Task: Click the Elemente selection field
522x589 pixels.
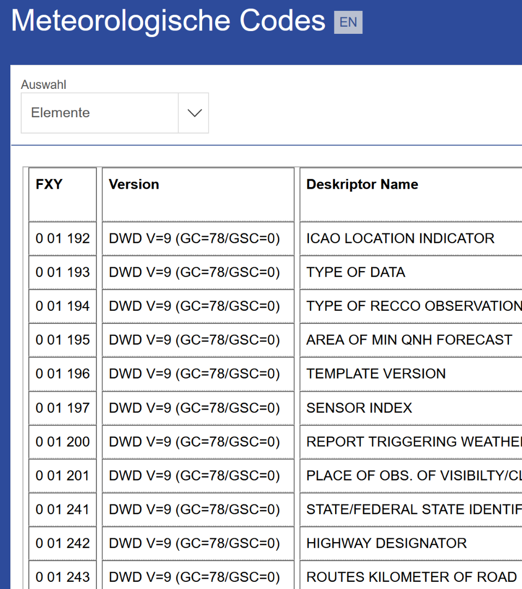Action: click(x=100, y=113)
